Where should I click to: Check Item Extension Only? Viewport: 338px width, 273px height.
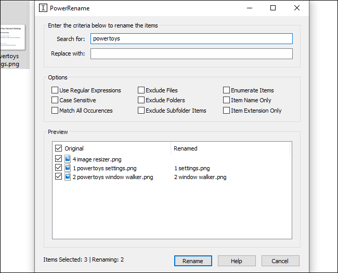pos(227,111)
